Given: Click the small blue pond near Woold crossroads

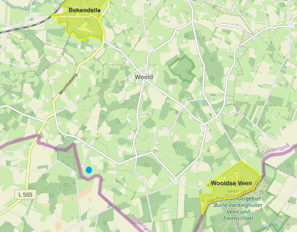Looking at the screenshot, I should pyautogui.click(x=199, y=103).
